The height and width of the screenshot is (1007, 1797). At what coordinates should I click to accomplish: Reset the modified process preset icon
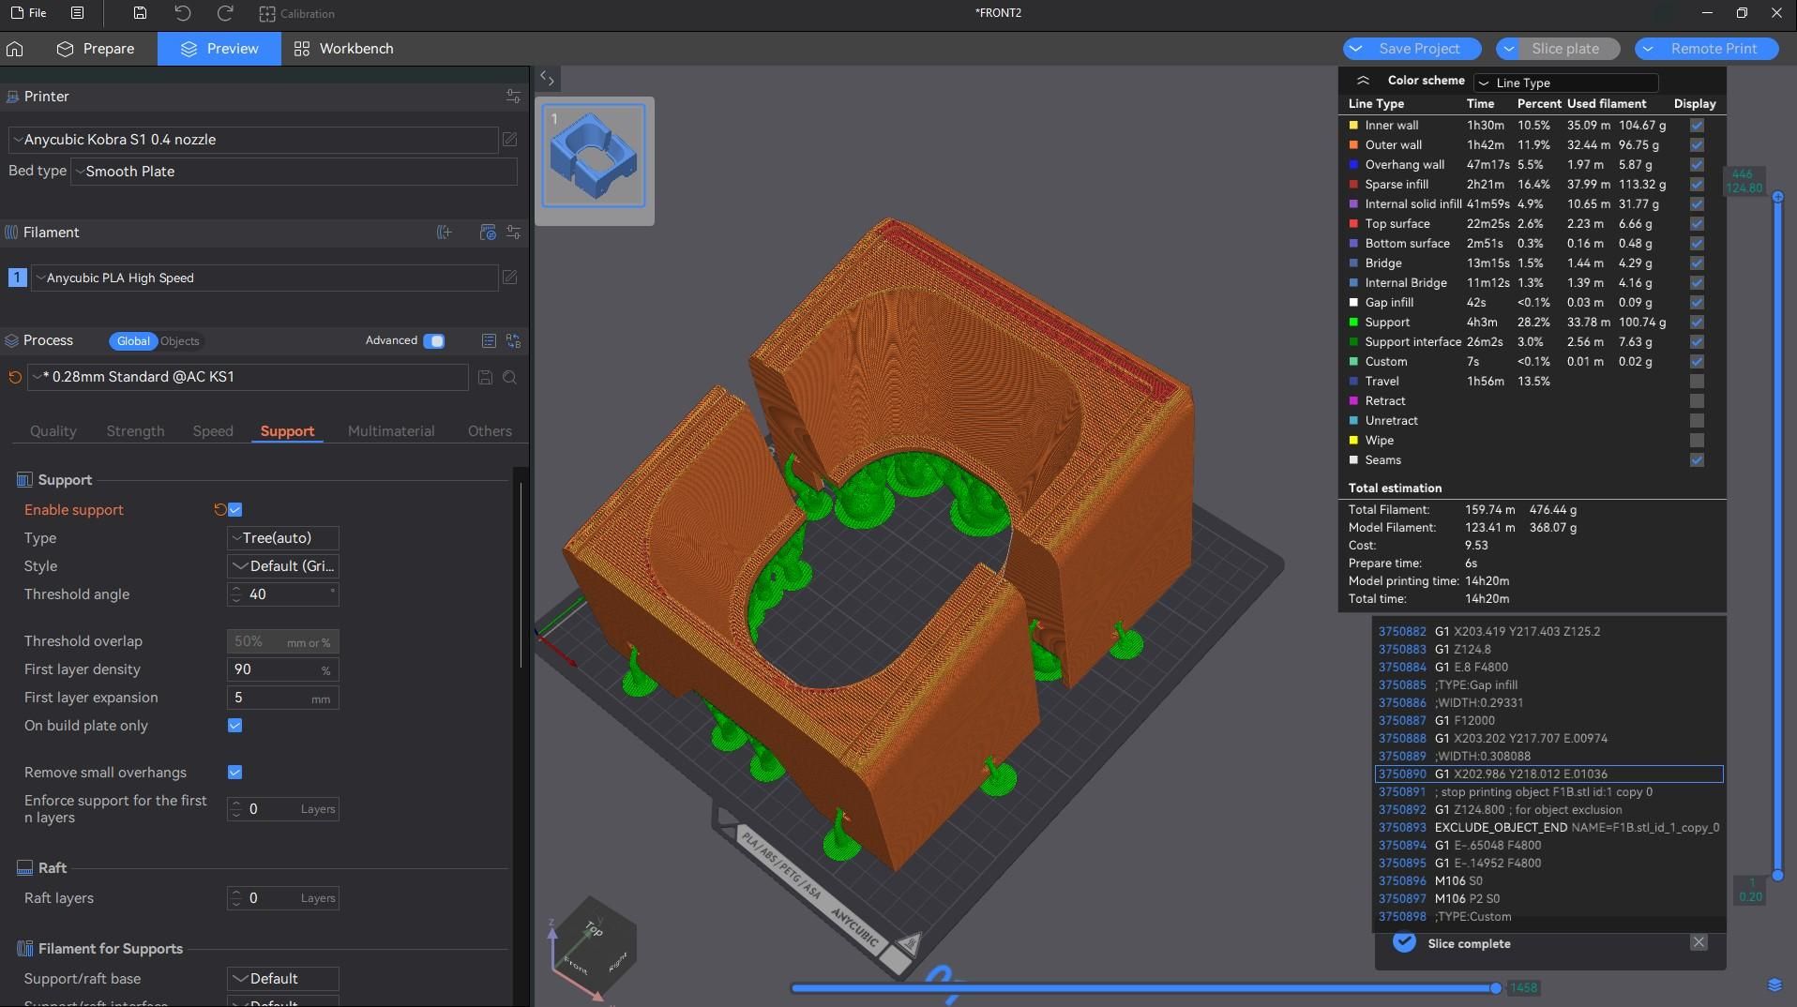click(x=15, y=377)
